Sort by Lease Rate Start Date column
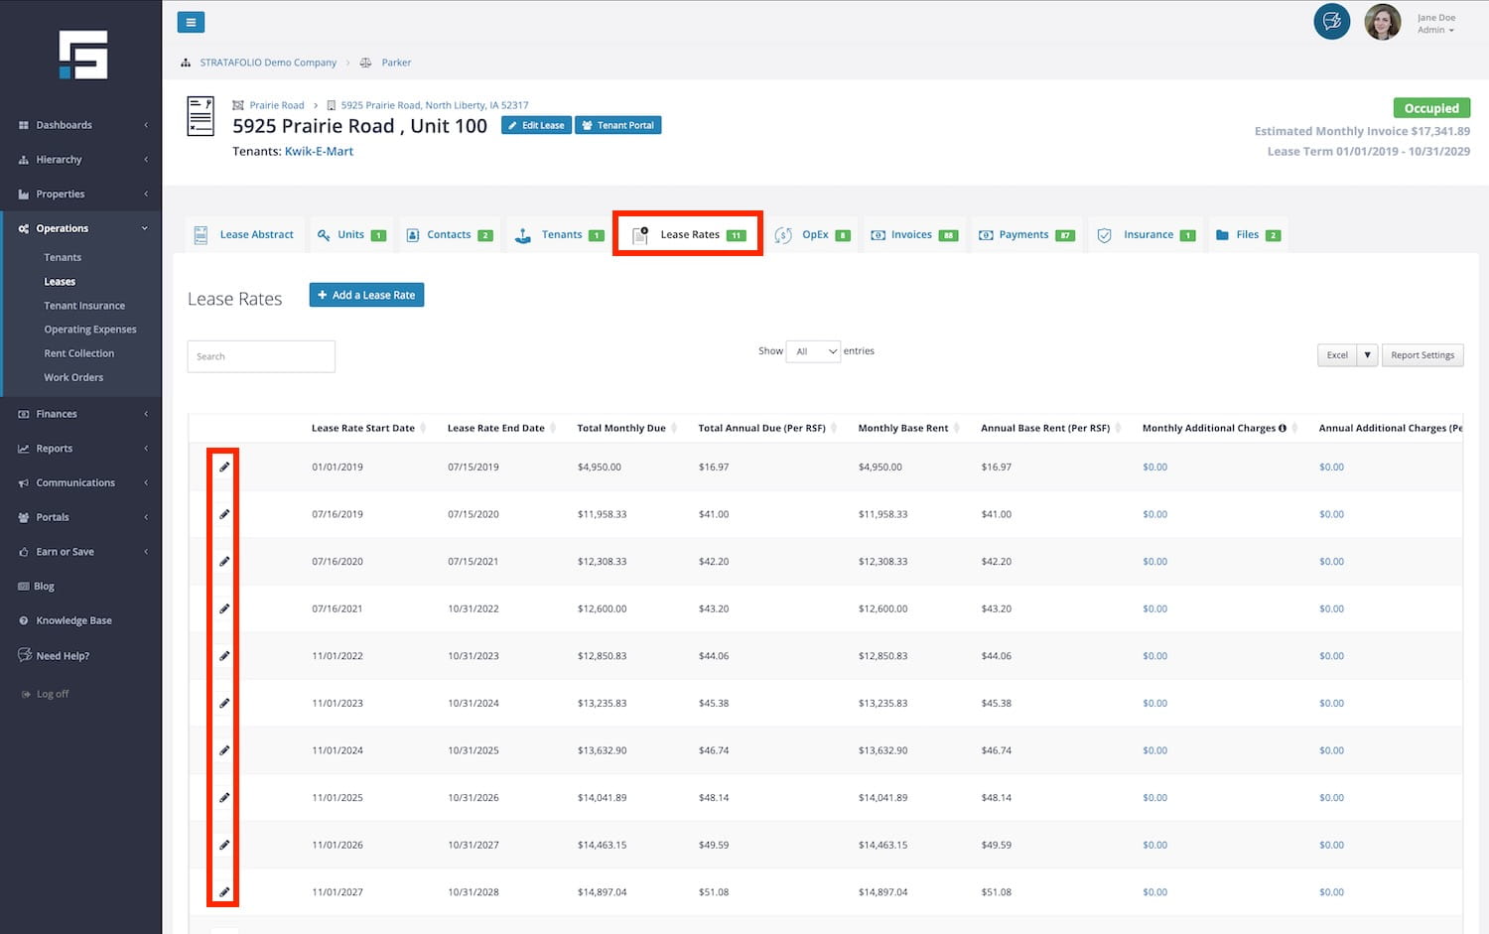 click(363, 429)
